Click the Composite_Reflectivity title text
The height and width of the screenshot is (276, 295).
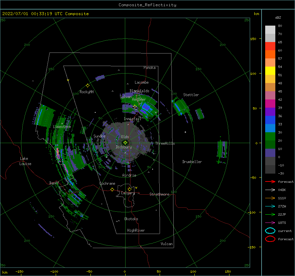pyautogui.click(x=147, y=5)
